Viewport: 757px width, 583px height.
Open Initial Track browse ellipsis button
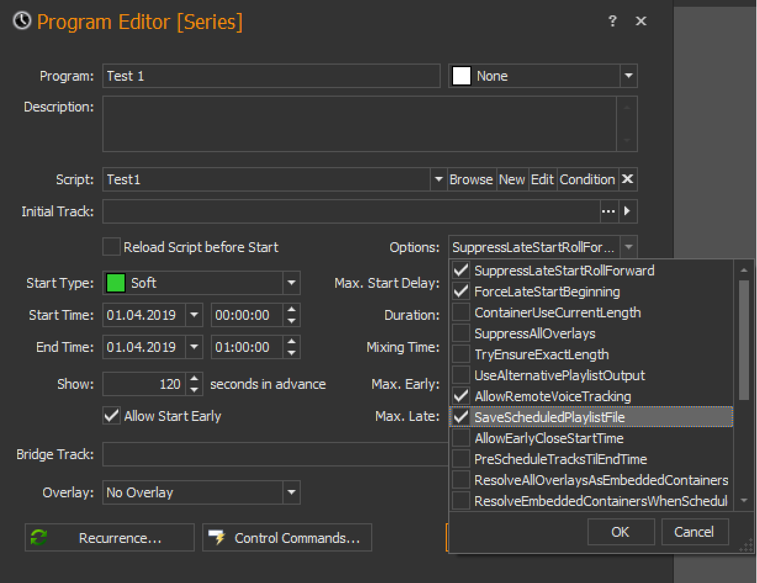pos(608,211)
